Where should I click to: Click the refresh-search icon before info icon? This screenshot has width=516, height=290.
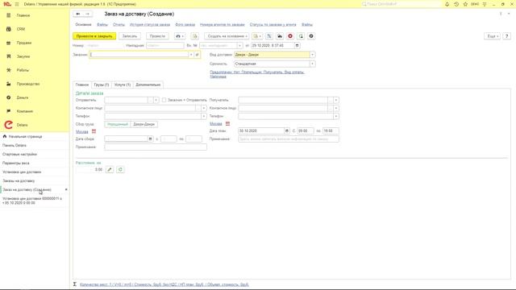pyautogui.click(x=301, y=36)
